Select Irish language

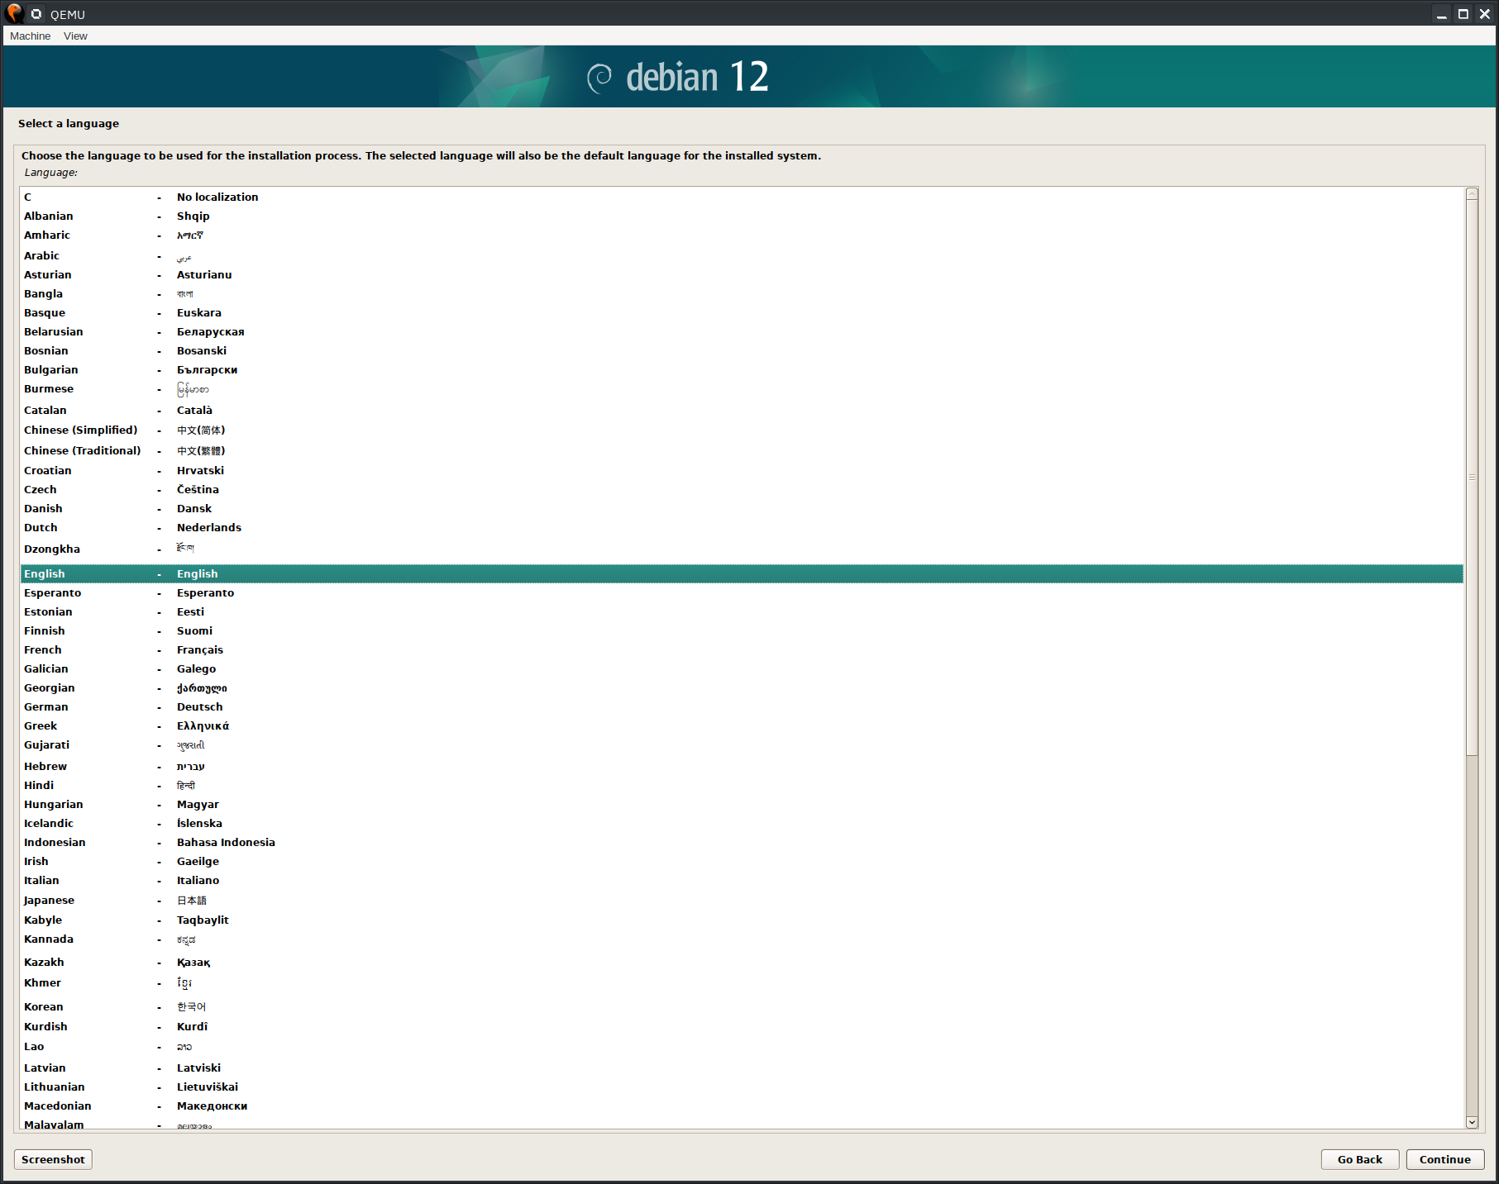pos(742,861)
